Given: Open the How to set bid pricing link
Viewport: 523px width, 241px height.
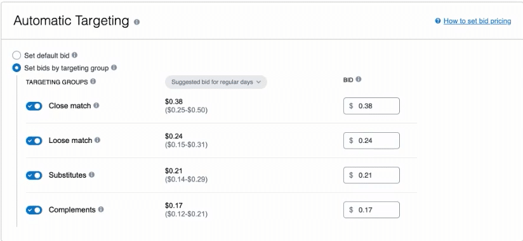Looking at the screenshot, I should pyautogui.click(x=477, y=21).
